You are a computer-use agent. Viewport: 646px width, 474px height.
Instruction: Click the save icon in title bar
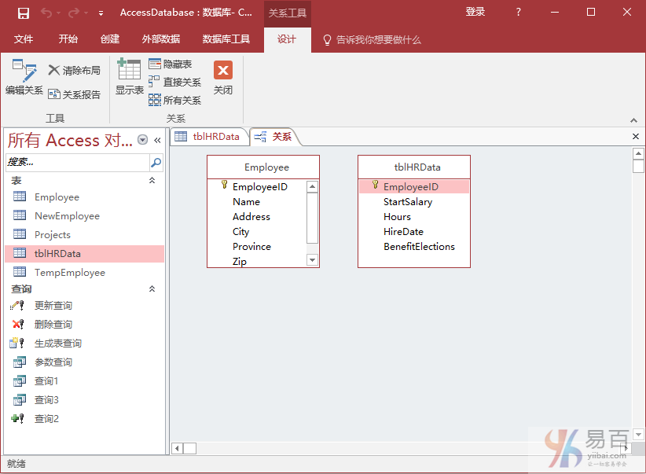(23, 13)
